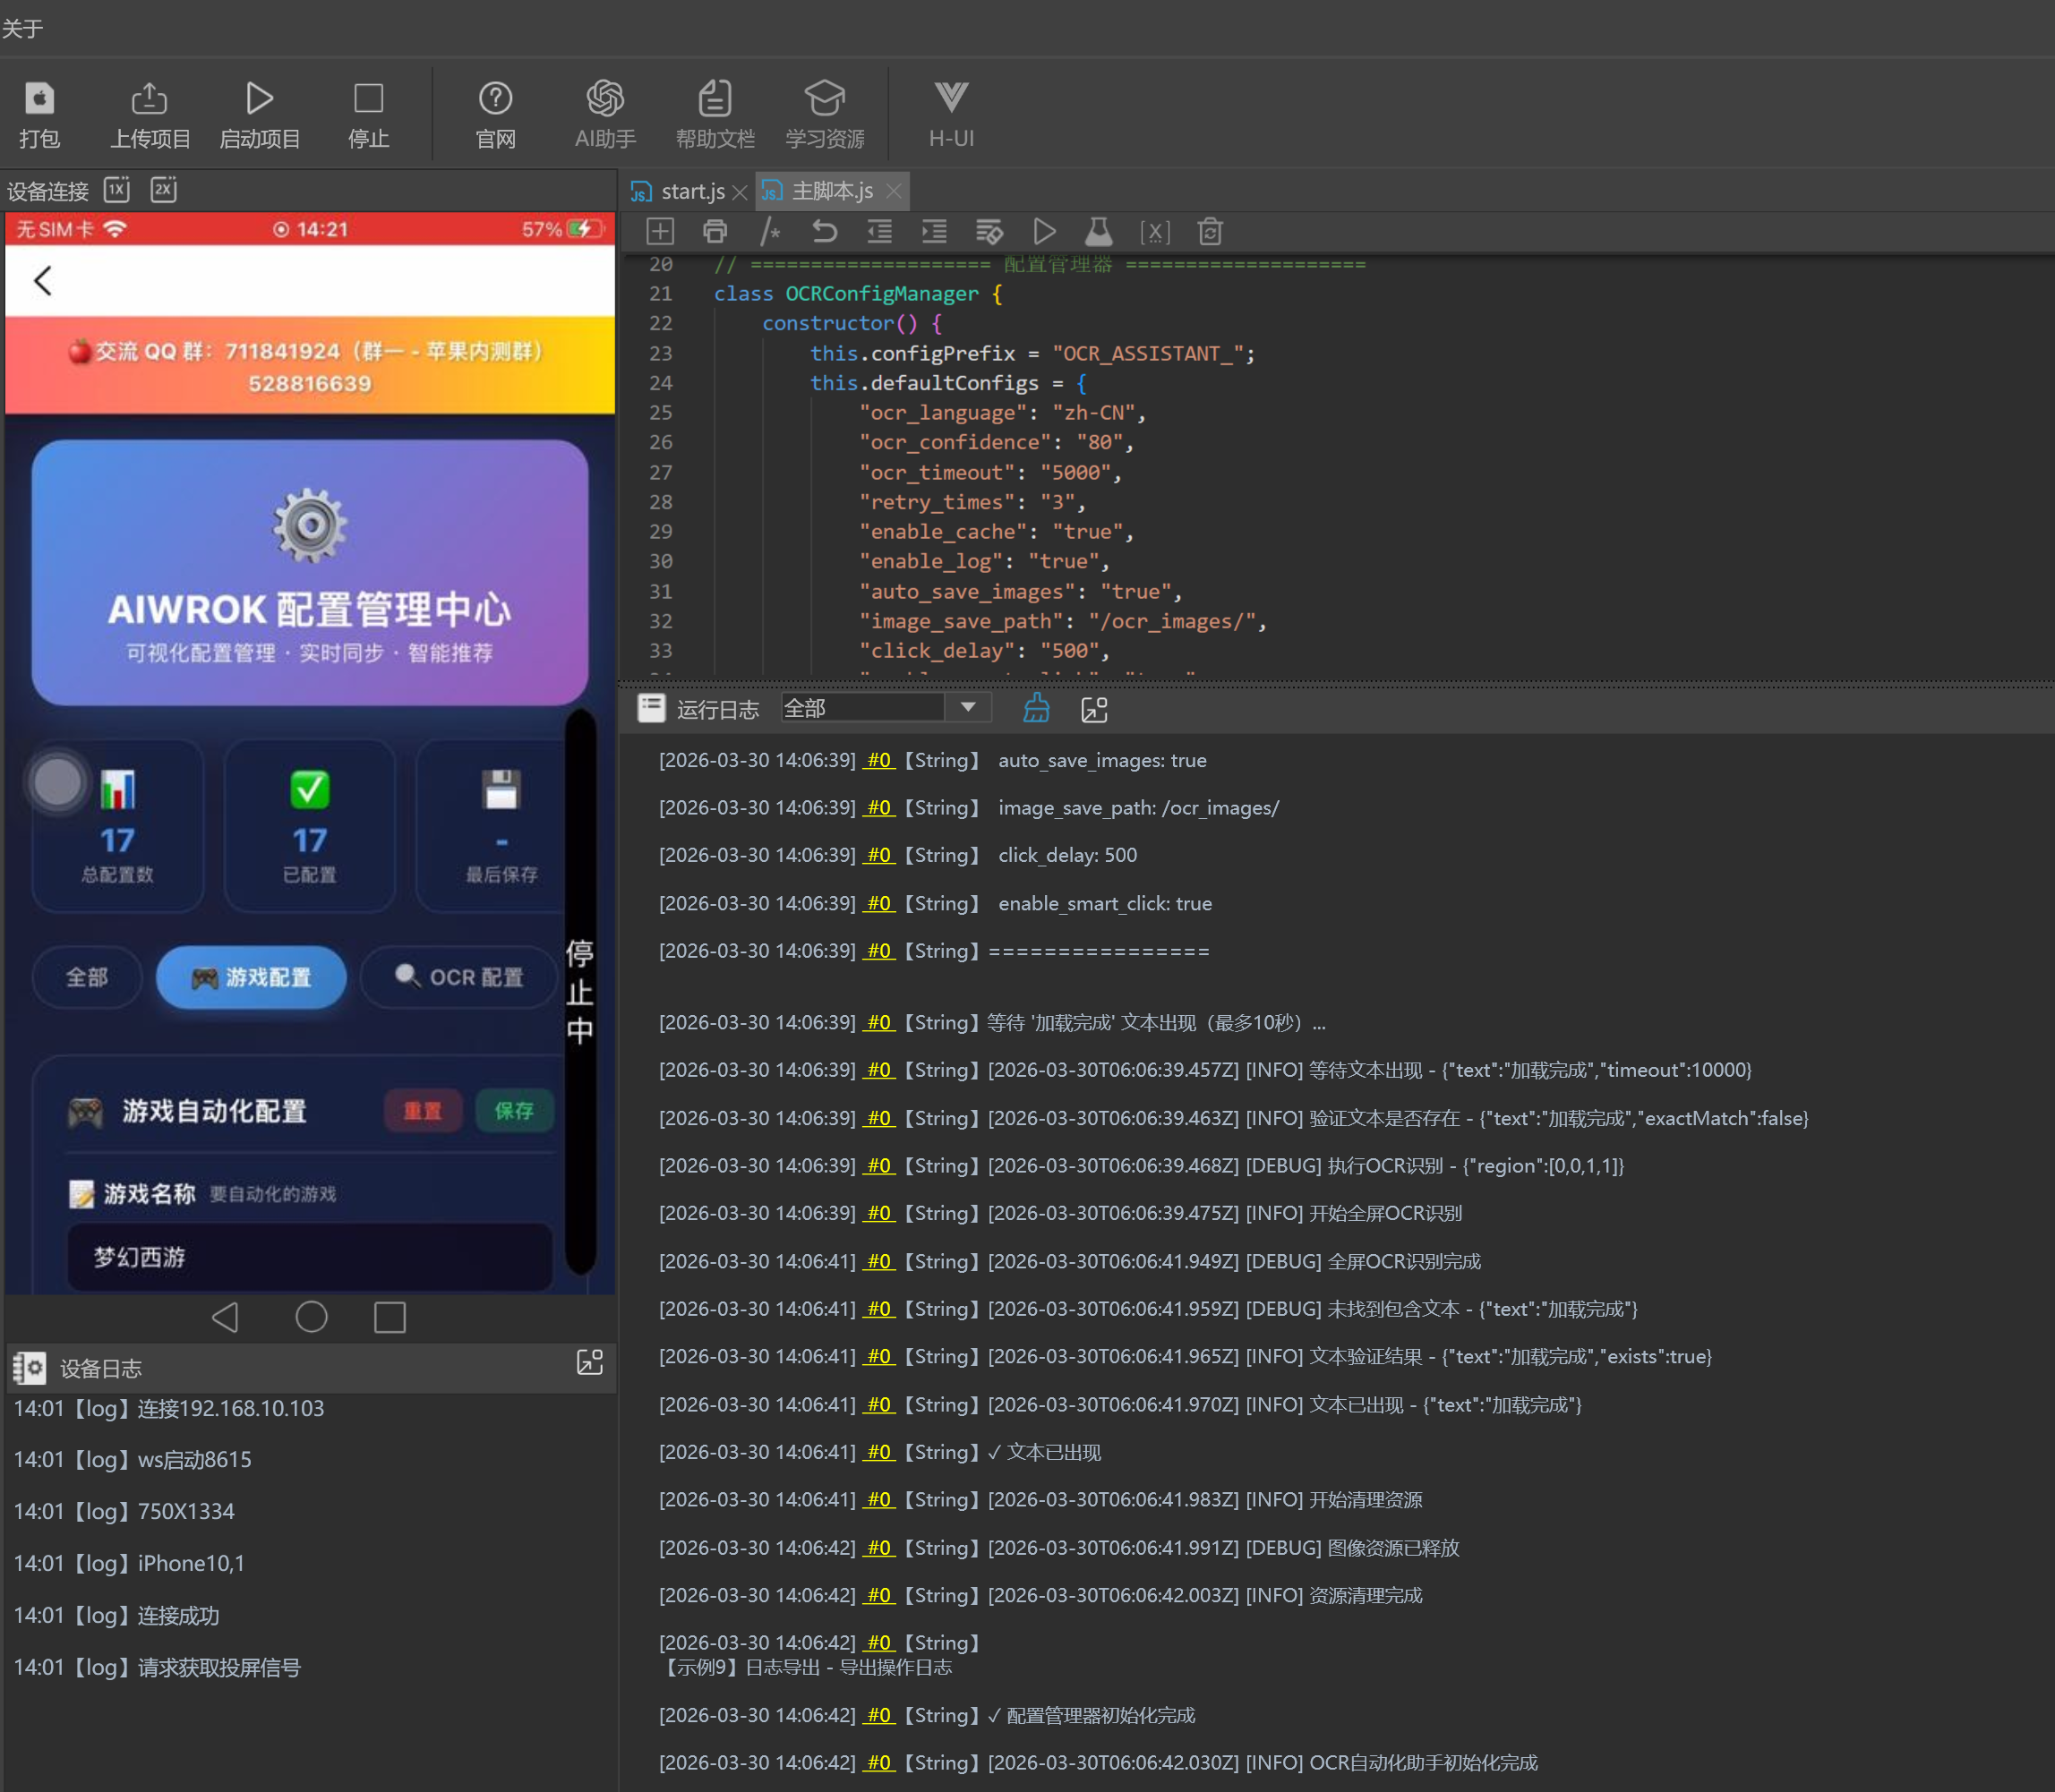Toggle block comment in editor toolbar

769,232
